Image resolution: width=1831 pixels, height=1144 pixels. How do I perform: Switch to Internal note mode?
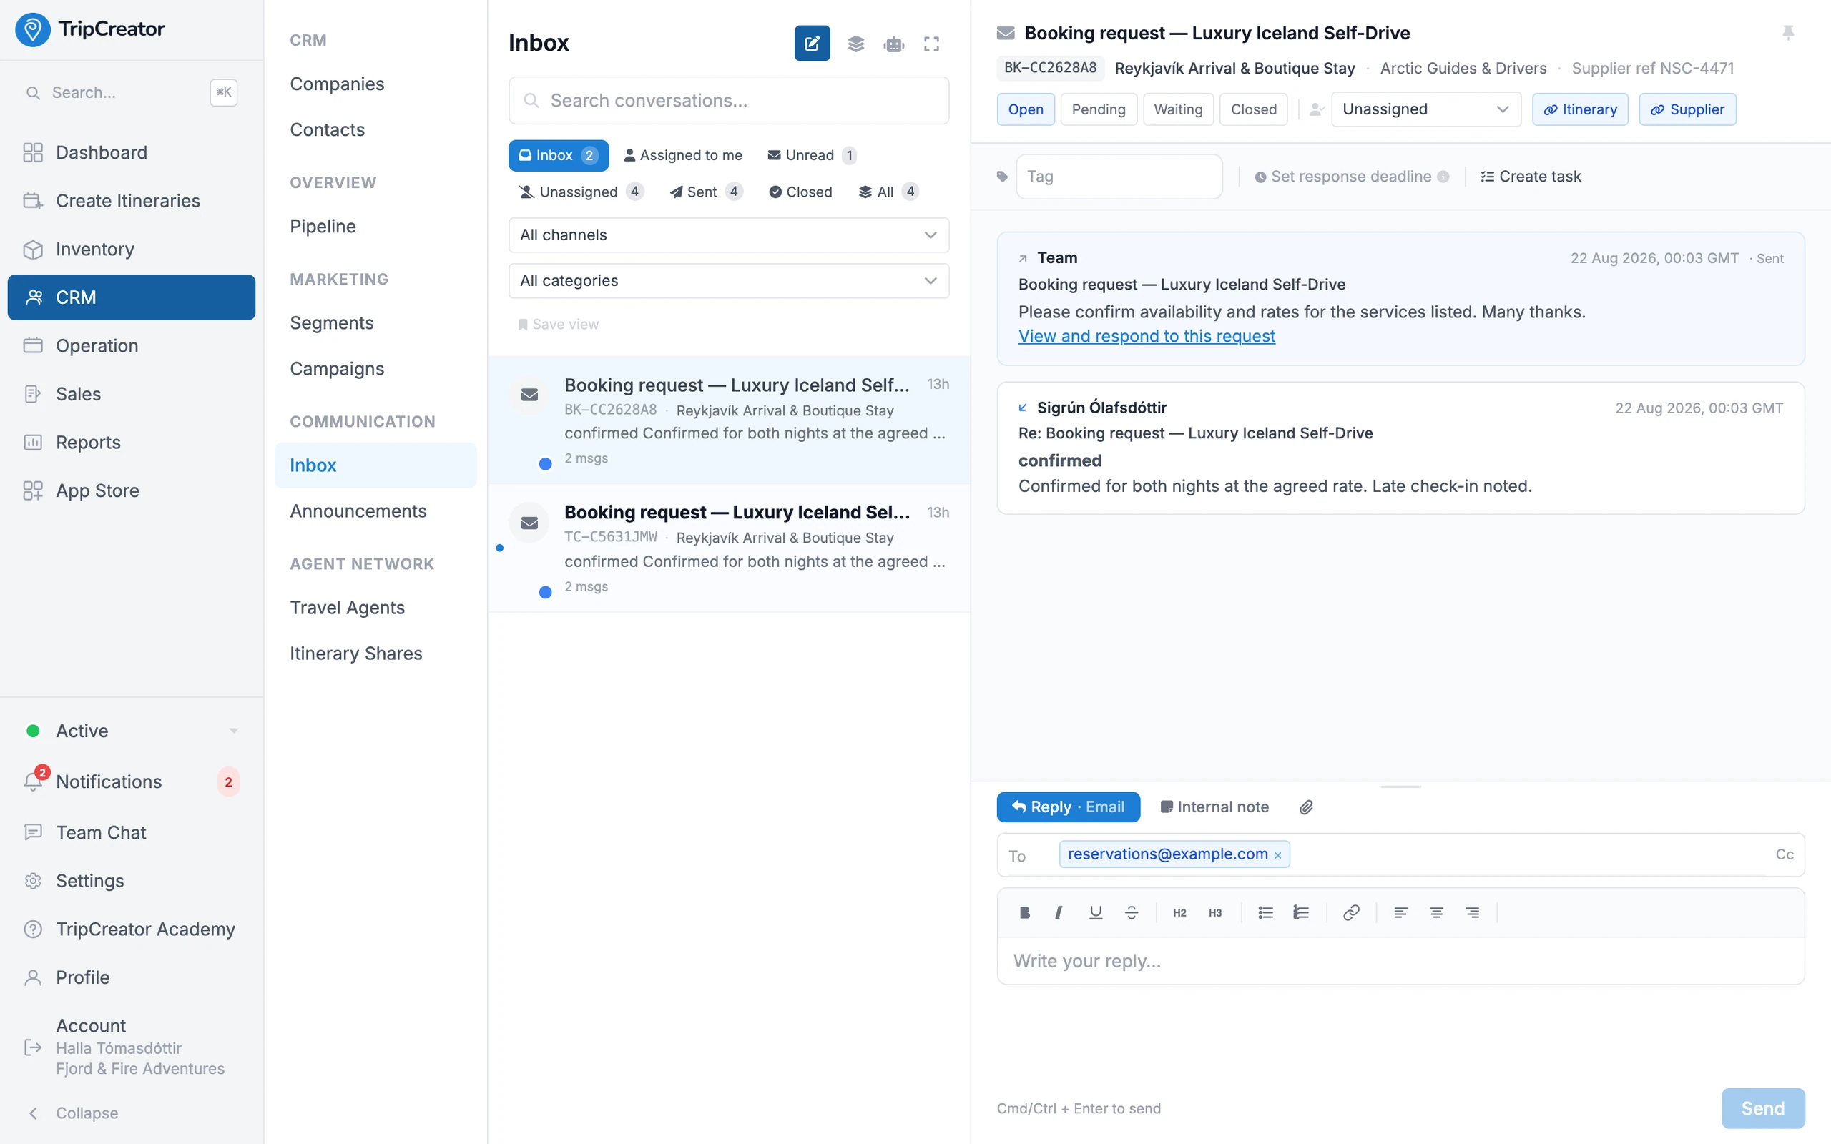pos(1214,807)
